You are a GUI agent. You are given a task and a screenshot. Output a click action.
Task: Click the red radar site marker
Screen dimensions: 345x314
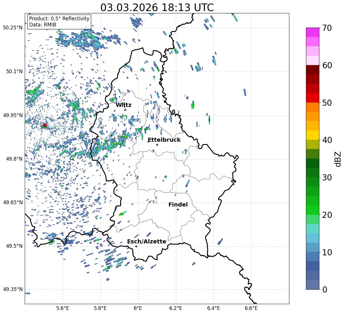(x=45, y=125)
